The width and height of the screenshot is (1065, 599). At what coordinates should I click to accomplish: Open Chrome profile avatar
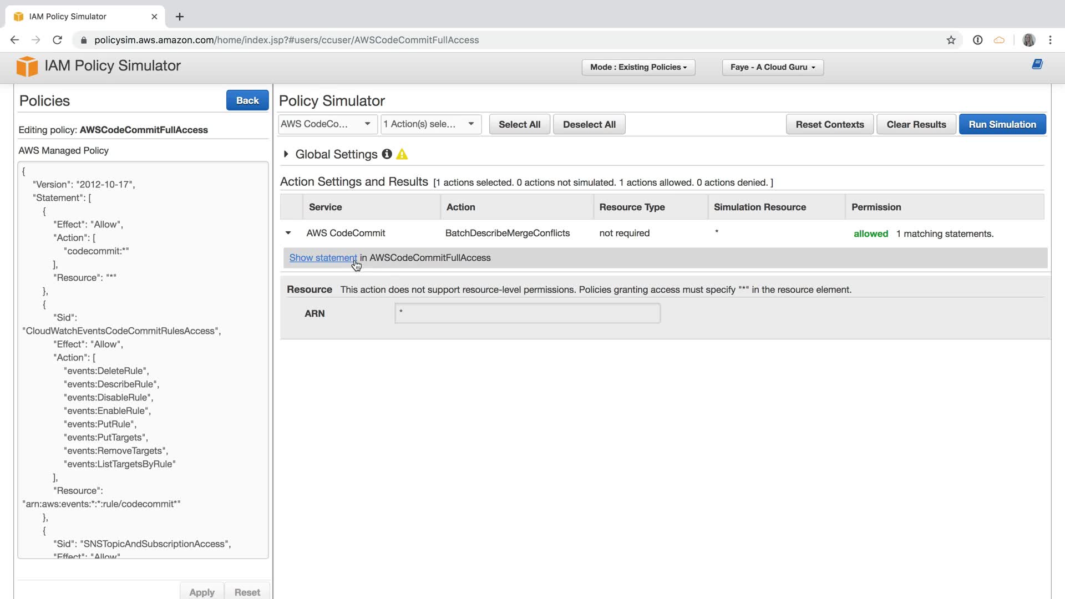(1028, 40)
